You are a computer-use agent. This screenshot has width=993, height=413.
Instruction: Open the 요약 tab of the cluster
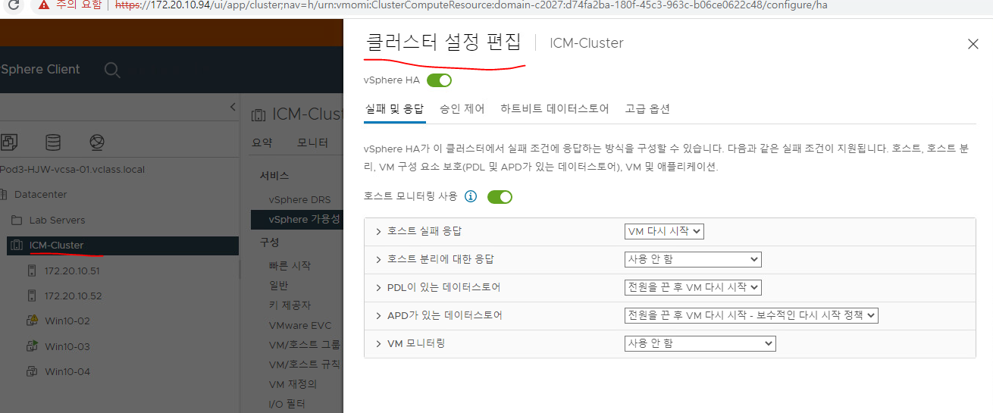[262, 142]
